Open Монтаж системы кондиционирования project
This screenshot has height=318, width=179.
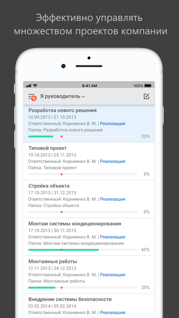[x=89, y=237]
